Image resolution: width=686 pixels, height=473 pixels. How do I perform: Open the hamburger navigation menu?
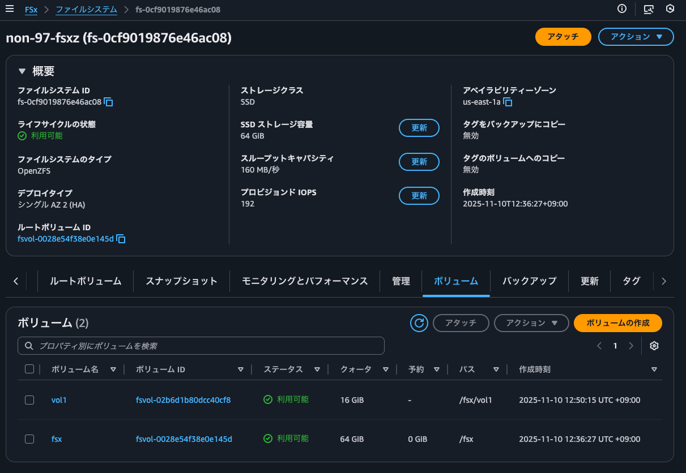pyautogui.click(x=10, y=9)
